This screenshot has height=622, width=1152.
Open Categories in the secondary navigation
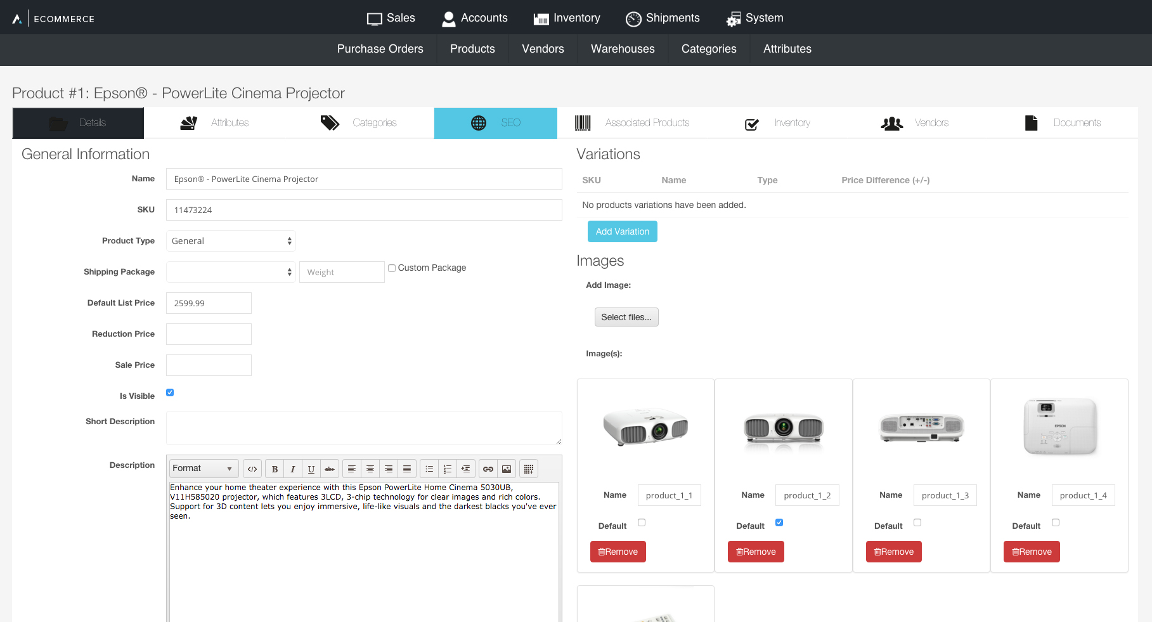click(709, 49)
